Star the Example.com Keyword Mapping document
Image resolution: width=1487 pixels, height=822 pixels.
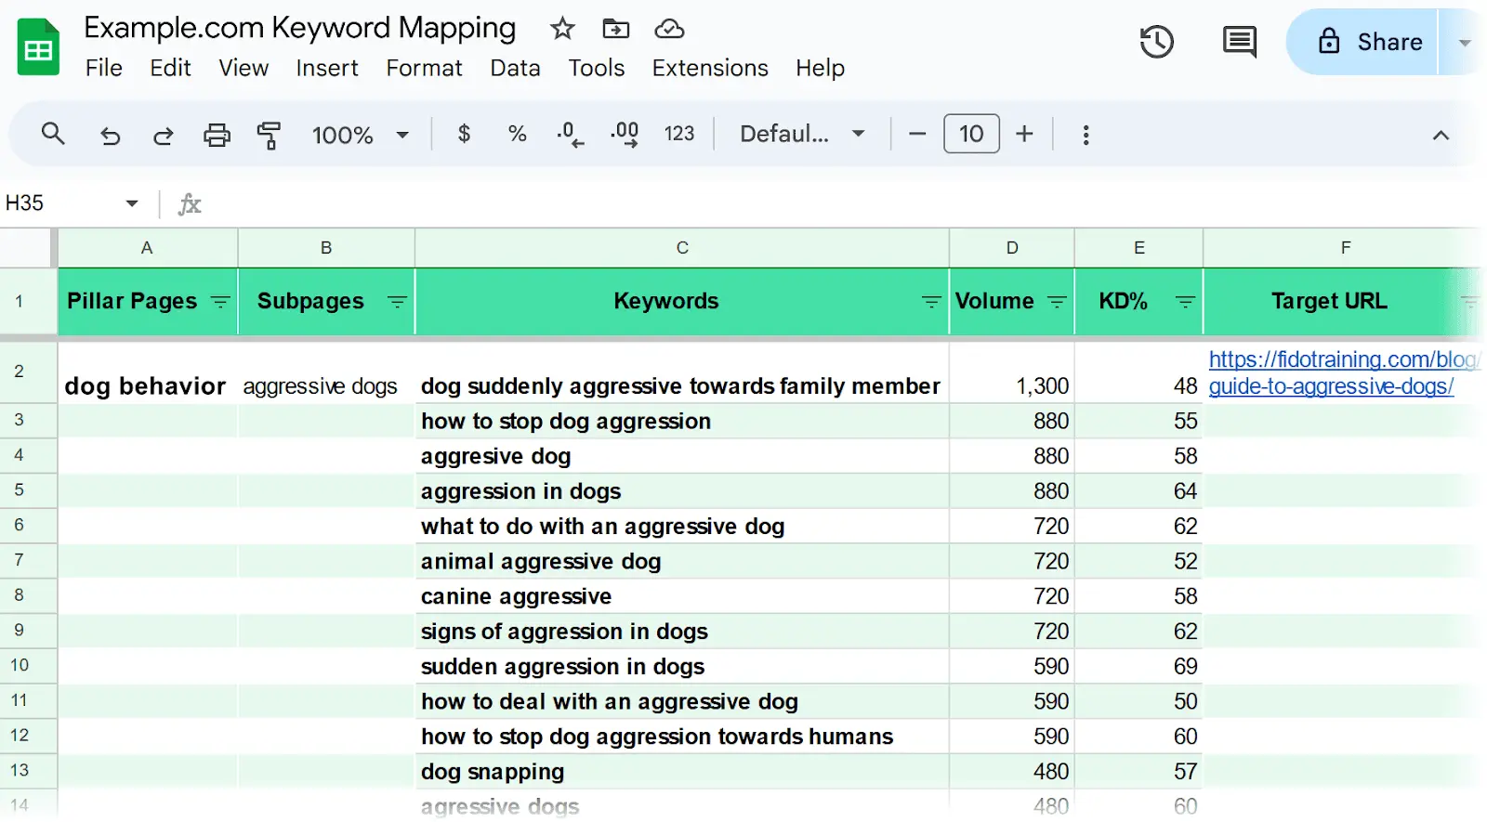click(562, 29)
